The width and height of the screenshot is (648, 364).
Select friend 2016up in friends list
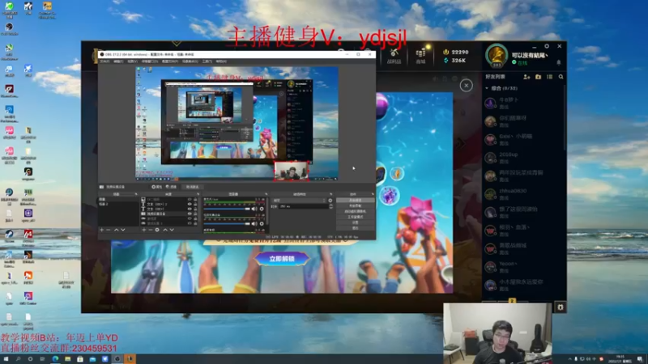click(x=523, y=158)
